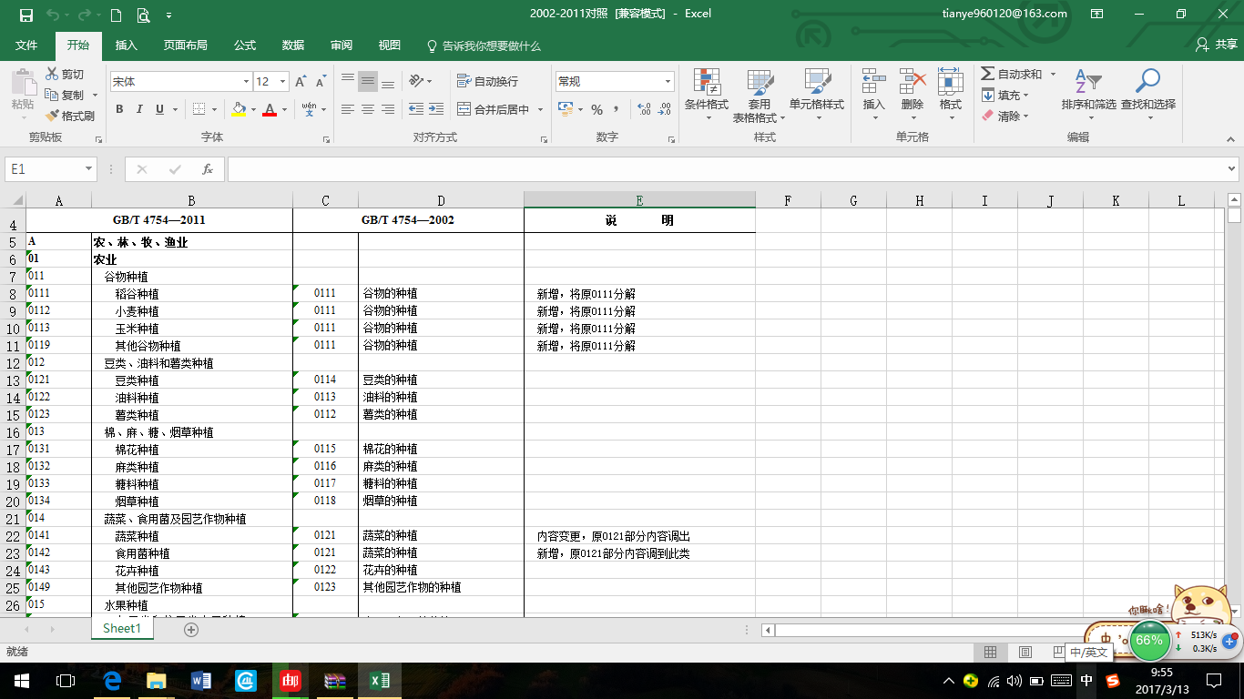The height and width of the screenshot is (699, 1244).
Task: Select the Sheet1 worksheet tab
Action: point(122,628)
